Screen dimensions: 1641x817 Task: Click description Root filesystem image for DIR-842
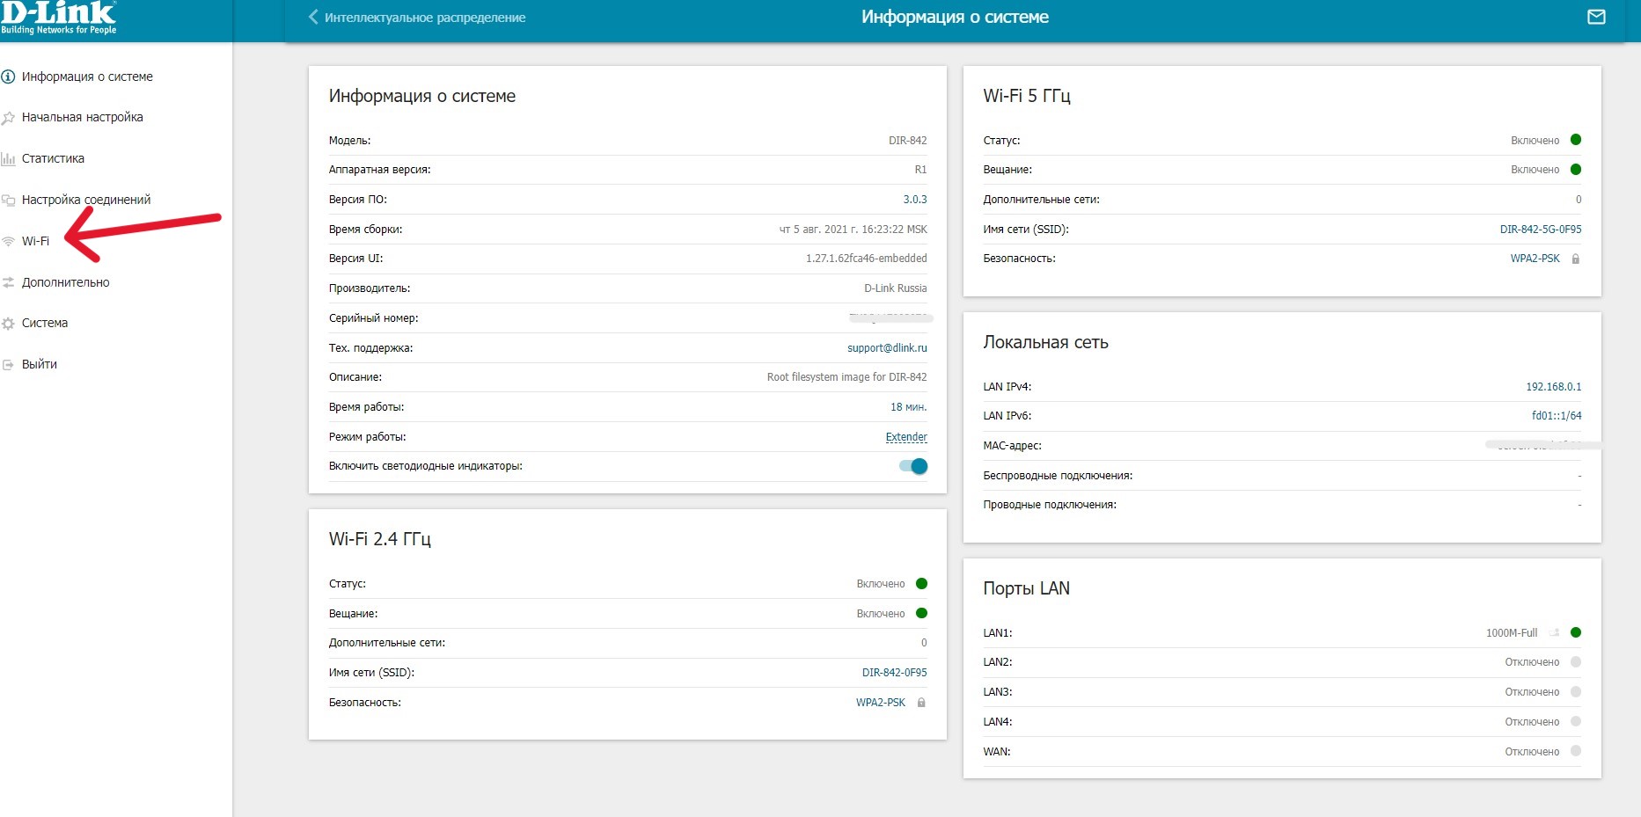(847, 377)
